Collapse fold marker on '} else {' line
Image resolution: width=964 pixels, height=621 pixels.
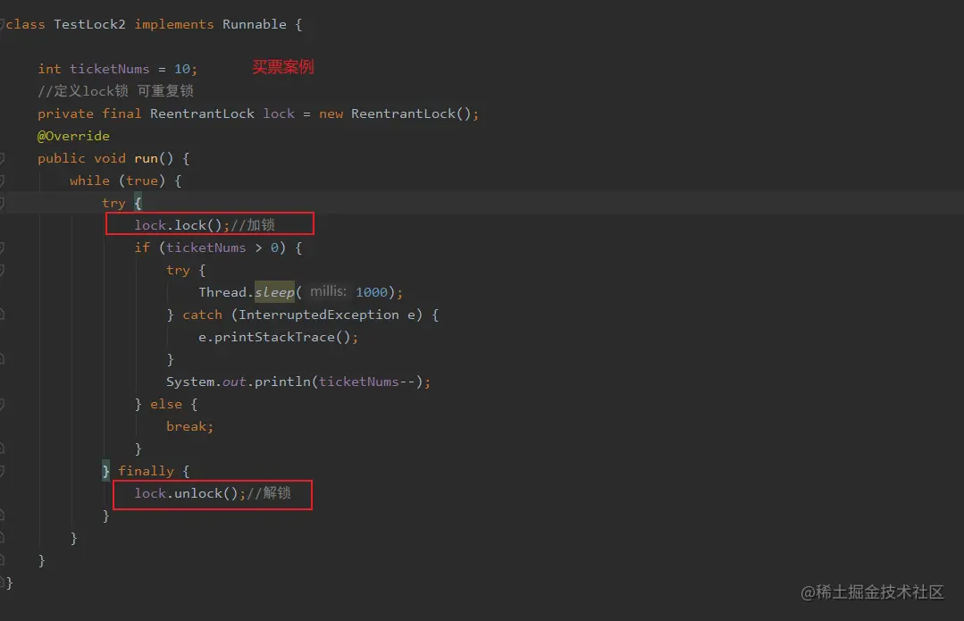tap(3, 404)
